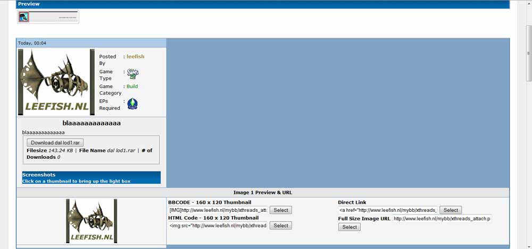Open the Image 1 preview thumbnail
This screenshot has width=532, height=249.
(x=92, y=221)
